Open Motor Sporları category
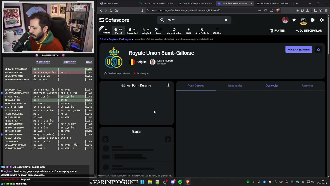The width and height of the screenshot is (330, 186). click(174, 31)
